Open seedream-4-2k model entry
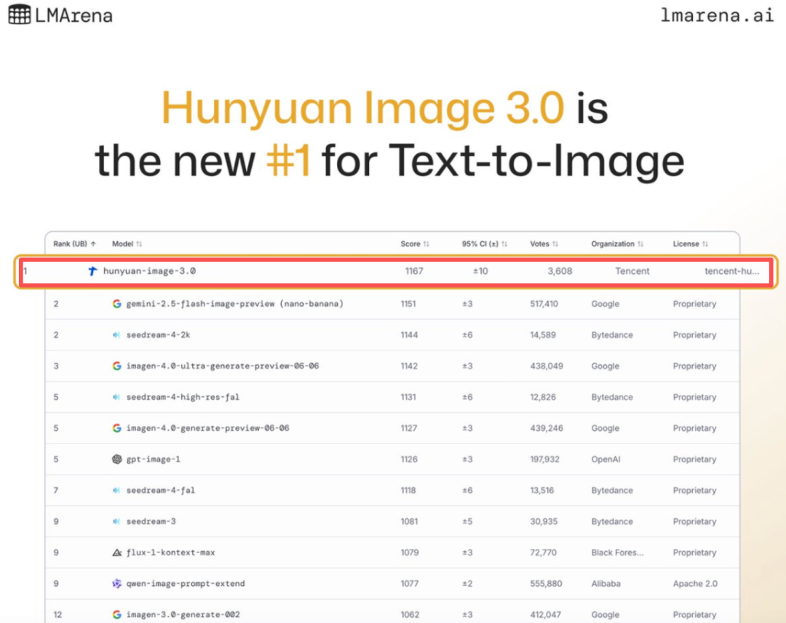The image size is (786, 623). 158,335
